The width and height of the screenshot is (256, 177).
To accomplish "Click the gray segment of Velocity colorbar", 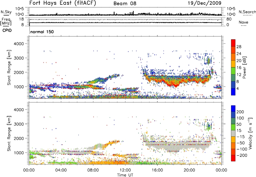I will (x=233, y=133).
